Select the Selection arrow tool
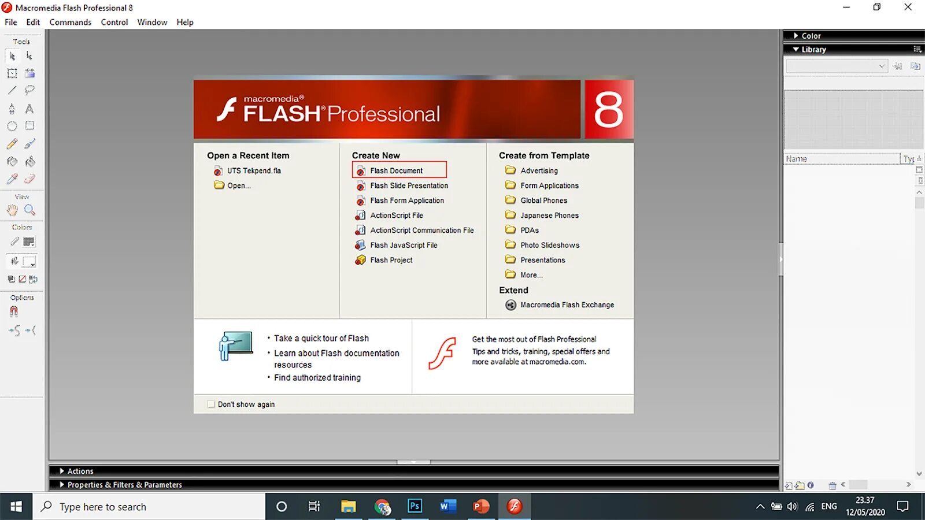Viewport: 925px width, 520px height. (12, 56)
